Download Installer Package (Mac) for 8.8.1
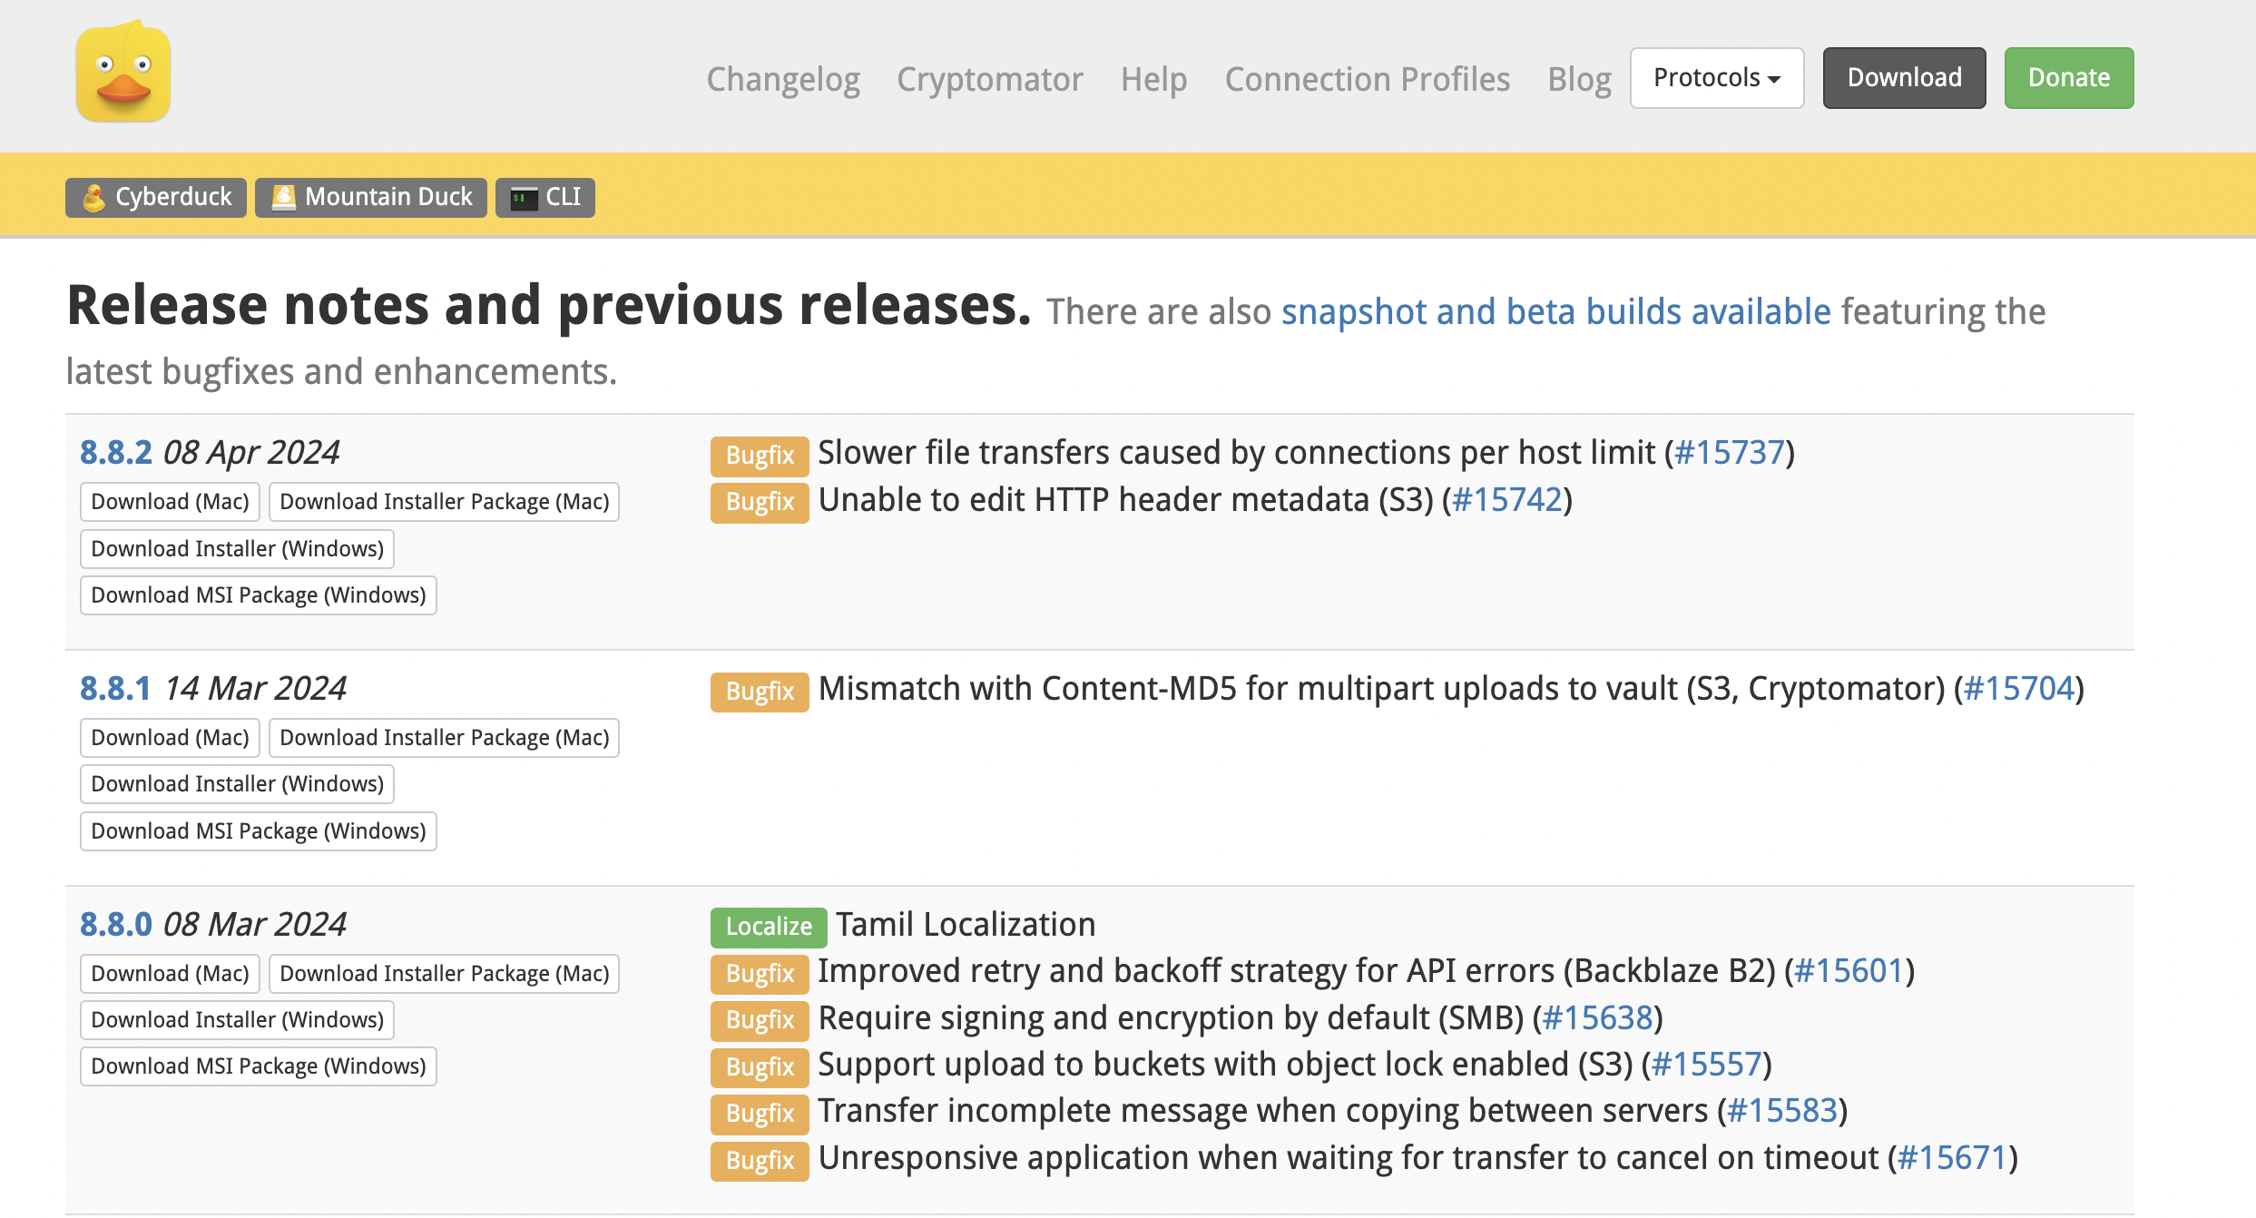2256x1218 pixels. 445,738
